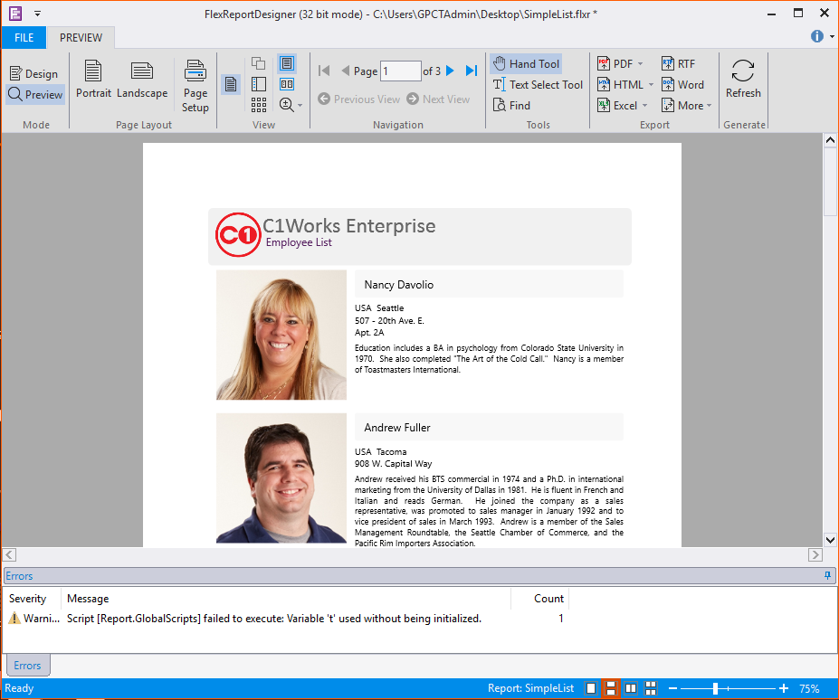This screenshot has width=839, height=700.
Task: Toggle two-page facing view in ribbon
Action: 287,84
